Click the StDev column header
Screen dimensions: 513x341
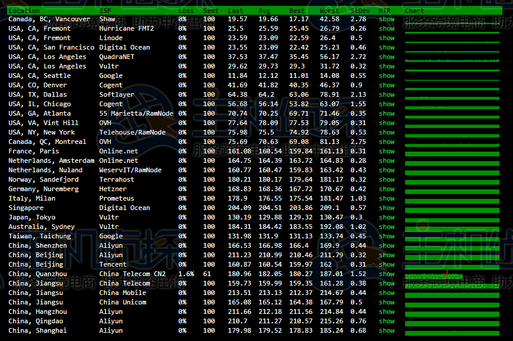(x=358, y=11)
